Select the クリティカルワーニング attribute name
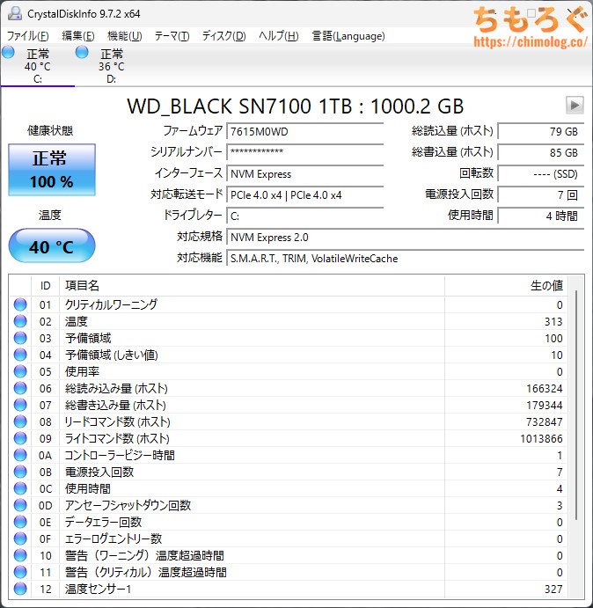The width and height of the screenshot is (593, 608). [x=111, y=304]
